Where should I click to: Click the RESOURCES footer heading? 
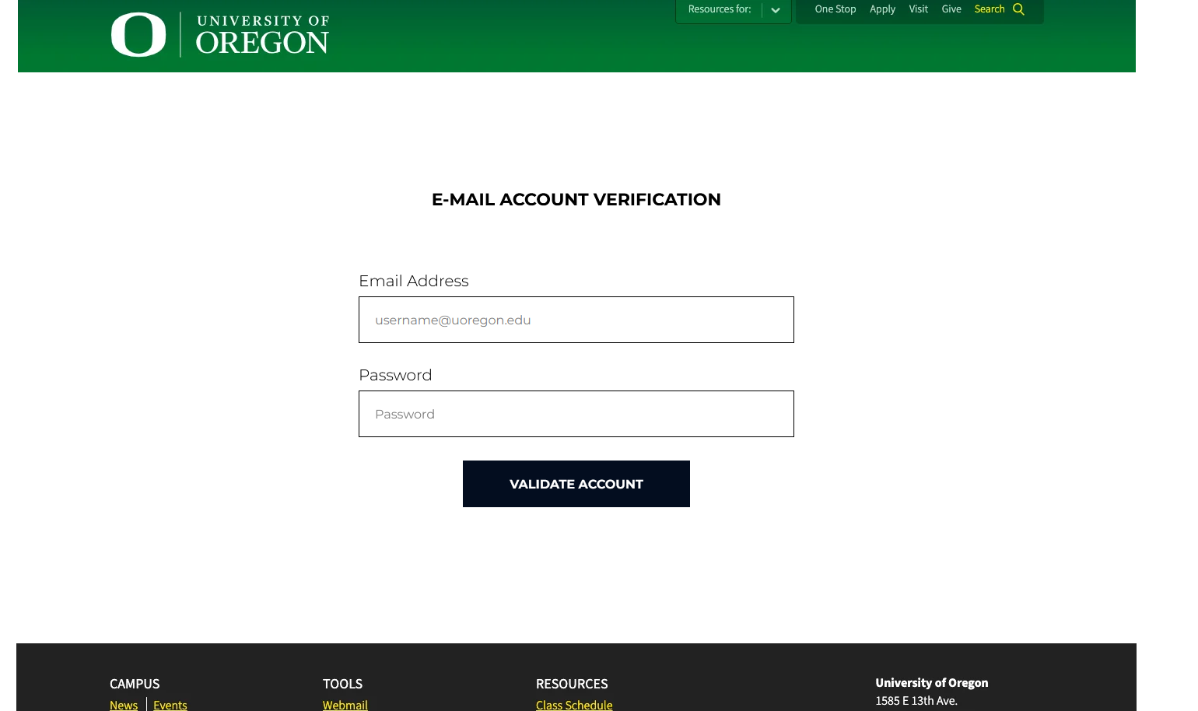pyautogui.click(x=572, y=684)
